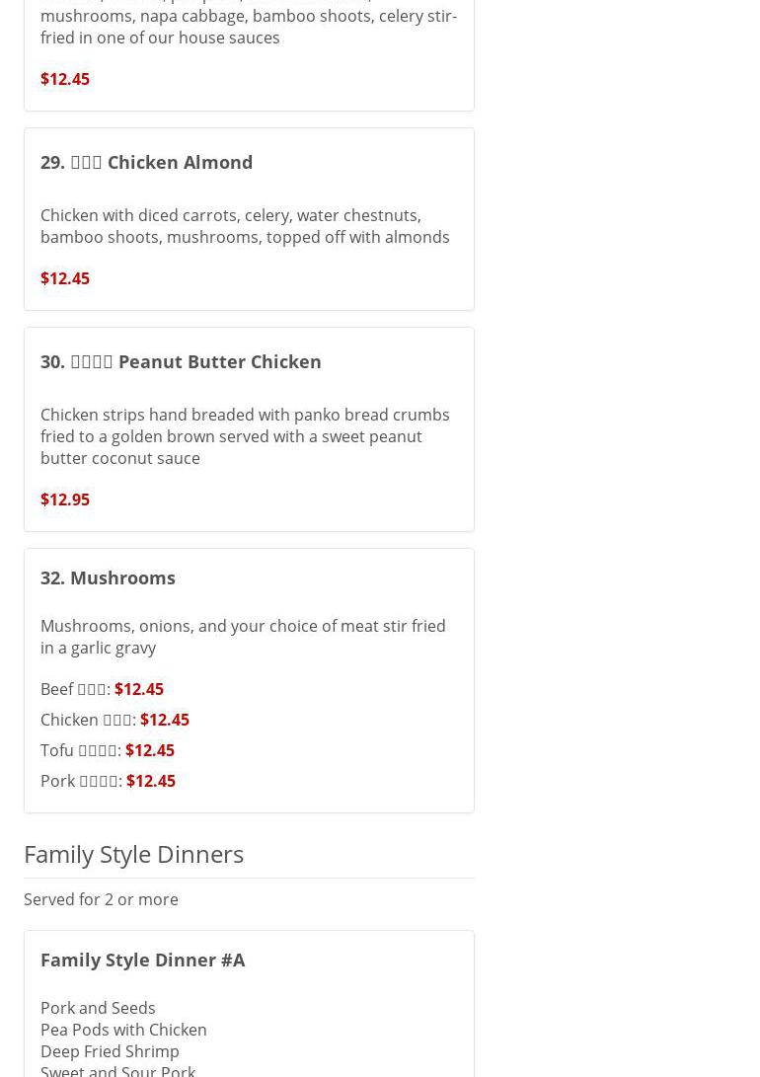
Task: Click the Mushrooms garlic gravy description
Action: pyautogui.click(x=242, y=637)
